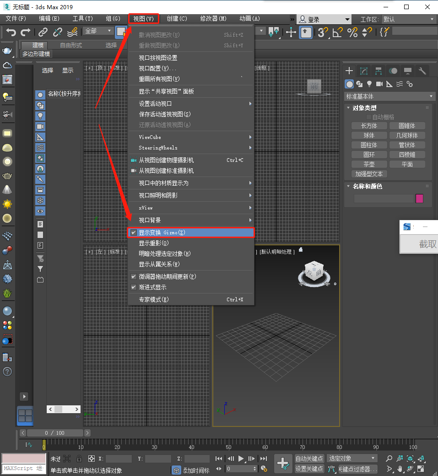Toggle 微调器拖动期间更新(P) option
The height and width of the screenshot is (476, 438).
point(191,277)
